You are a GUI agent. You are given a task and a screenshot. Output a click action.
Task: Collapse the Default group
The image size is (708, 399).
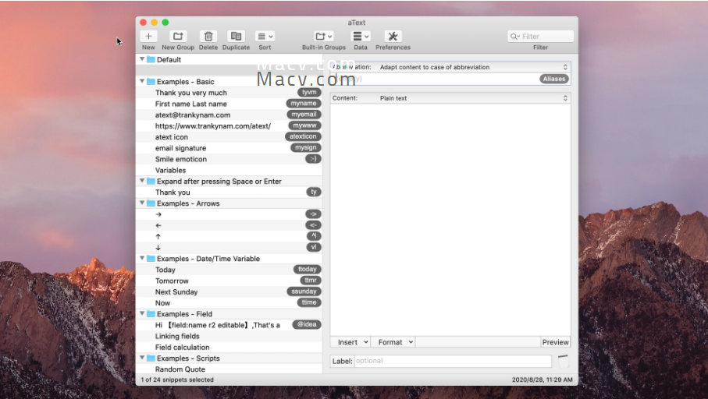point(142,59)
